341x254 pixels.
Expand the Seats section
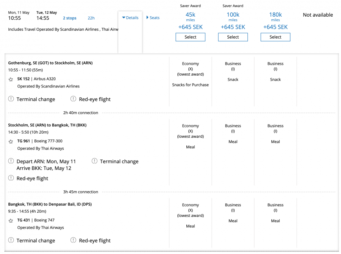click(x=153, y=18)
